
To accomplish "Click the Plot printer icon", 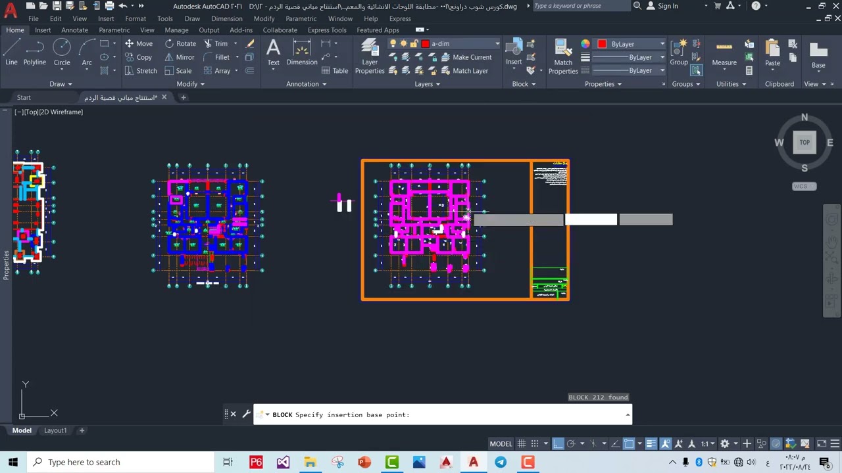I will click(109, 6).
